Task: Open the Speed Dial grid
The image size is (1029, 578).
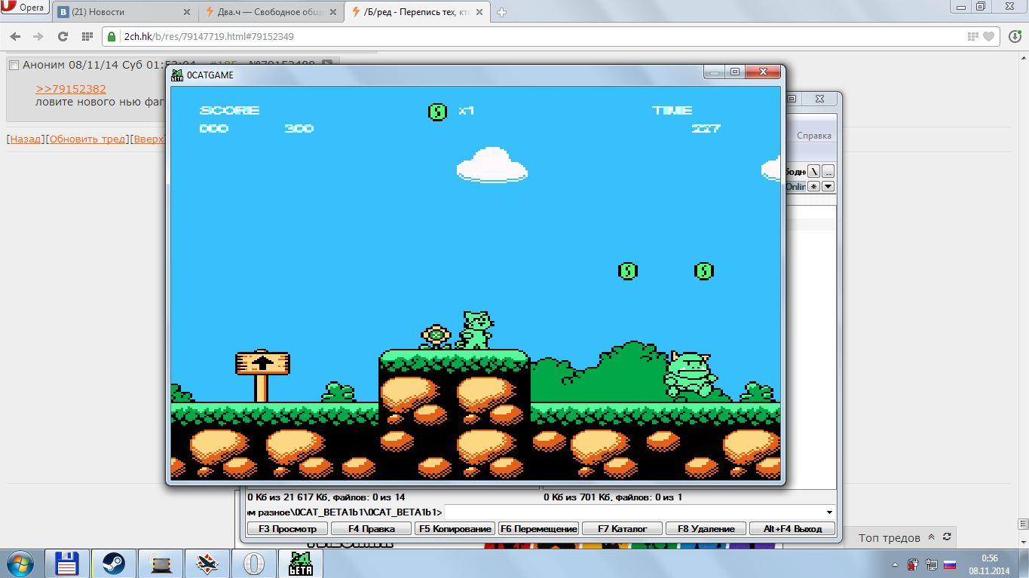Action: [87, 36]
